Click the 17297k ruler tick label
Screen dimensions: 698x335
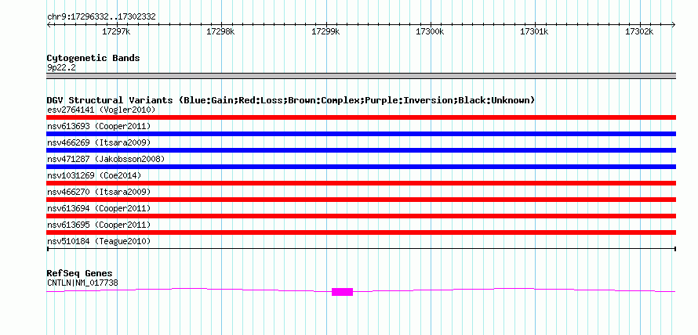click(116, 31)
